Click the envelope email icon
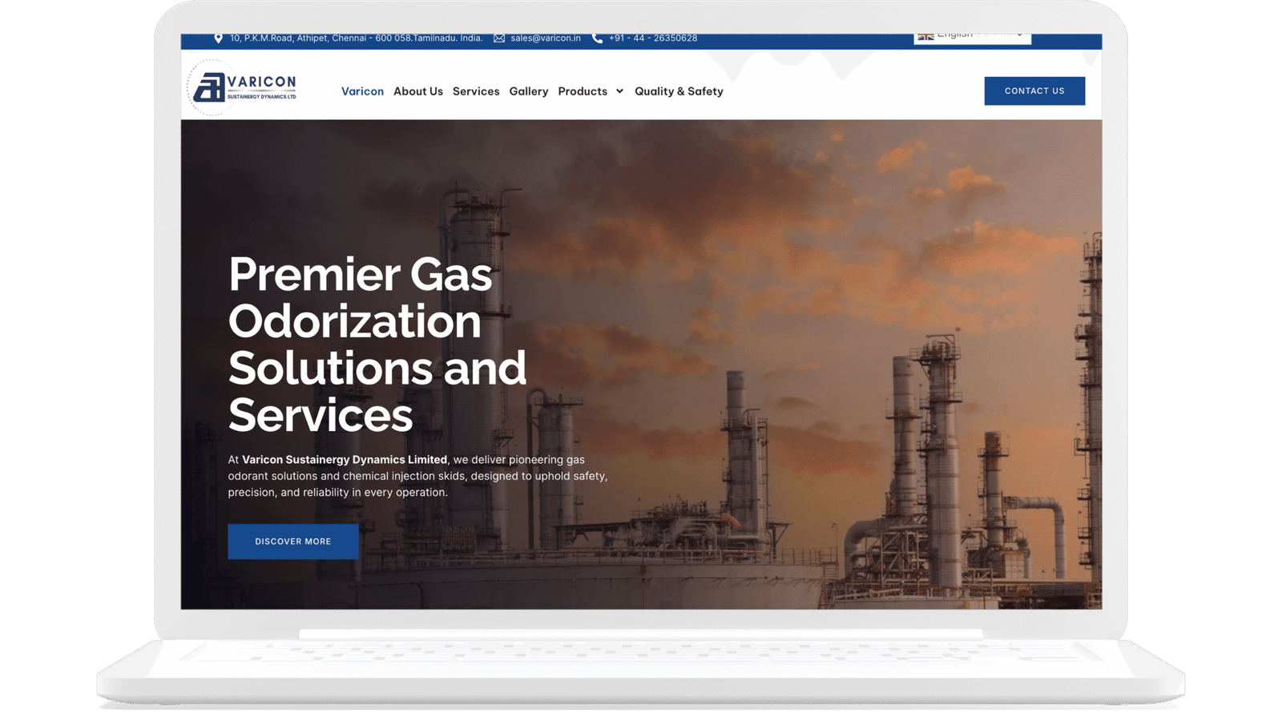1282x721 pixels. [499, 38]
